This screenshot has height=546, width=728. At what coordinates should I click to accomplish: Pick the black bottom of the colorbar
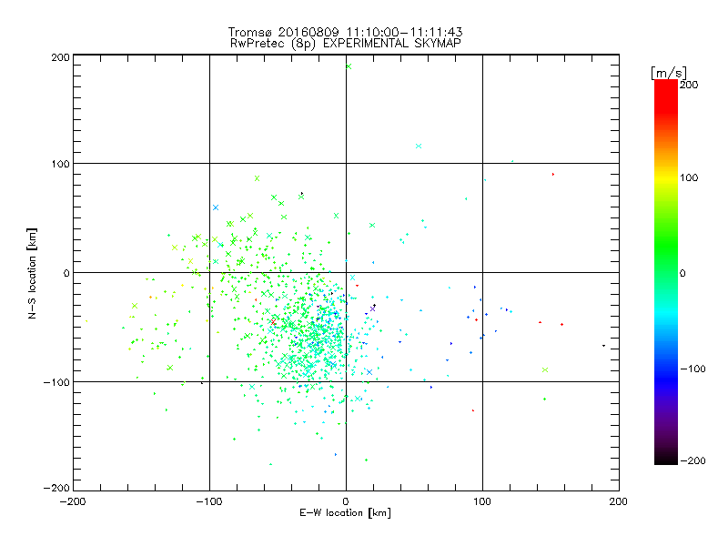(666, 460)
